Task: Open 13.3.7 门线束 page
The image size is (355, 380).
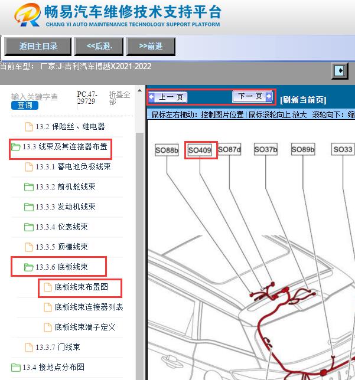Action: [58, 348]
